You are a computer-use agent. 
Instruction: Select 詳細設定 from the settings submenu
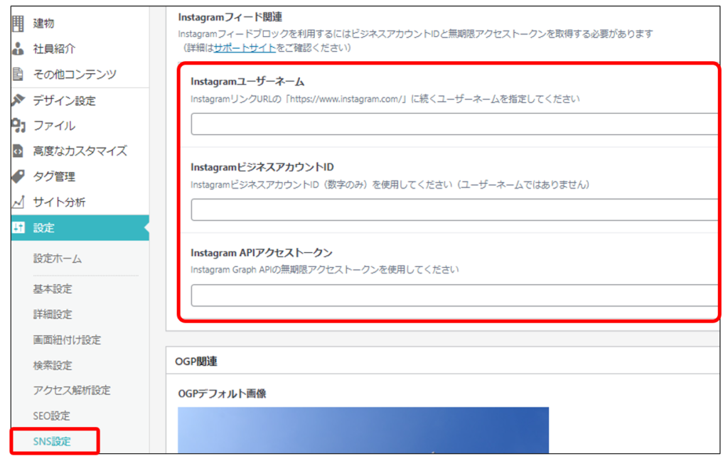coord(53,315)
